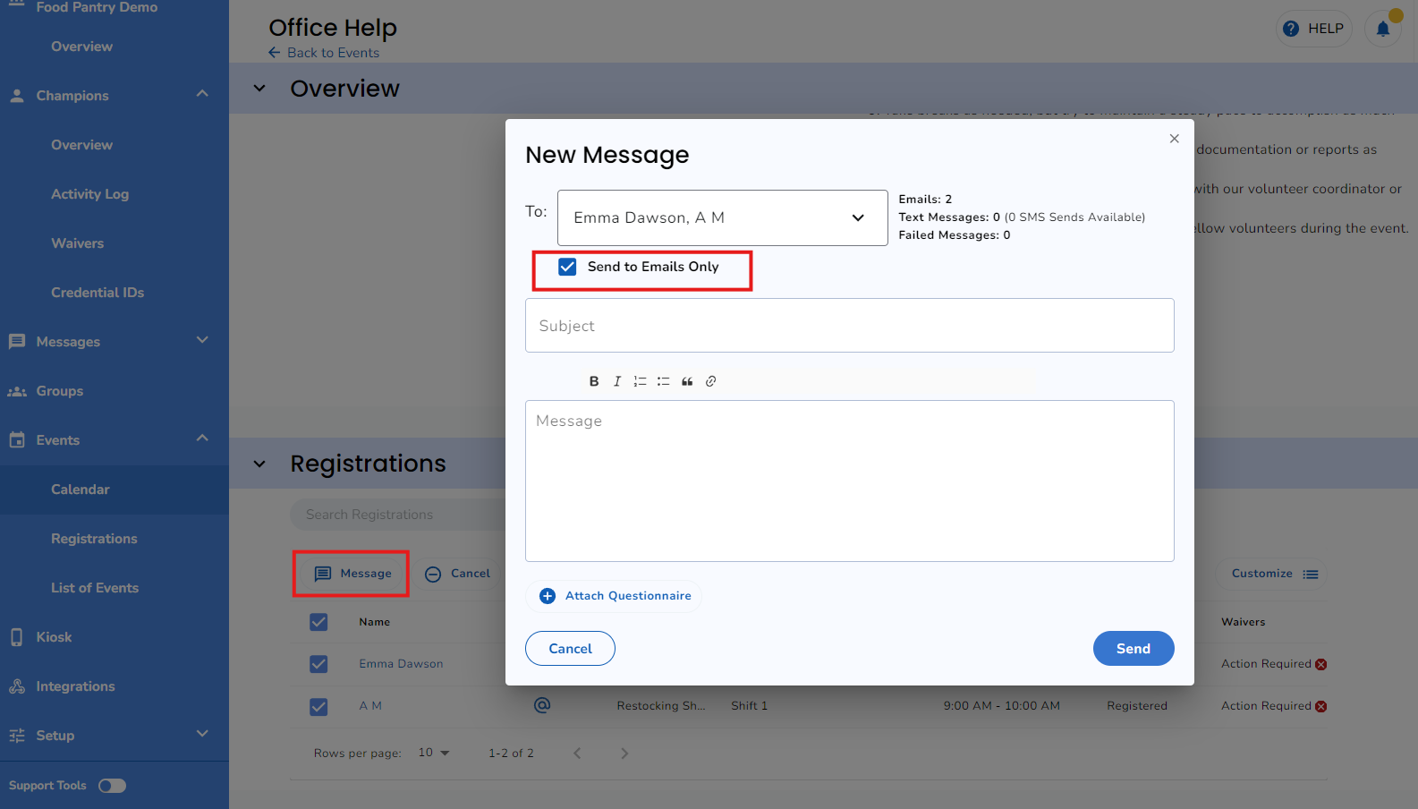Image resolution: width=1418 pixels, height=809 pixels.
Task: Click the Bold formatting icon
Action: click(594, 381)
